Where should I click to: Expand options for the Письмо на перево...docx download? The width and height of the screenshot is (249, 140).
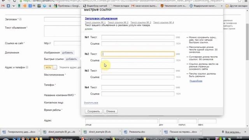[201, 132]
